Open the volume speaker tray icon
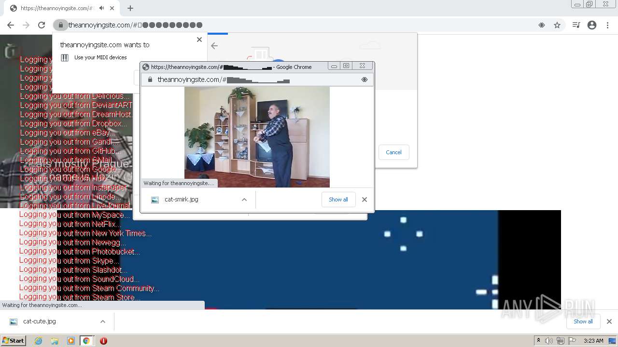Screen dimensions: 618x347 click(x=549, y=341)
